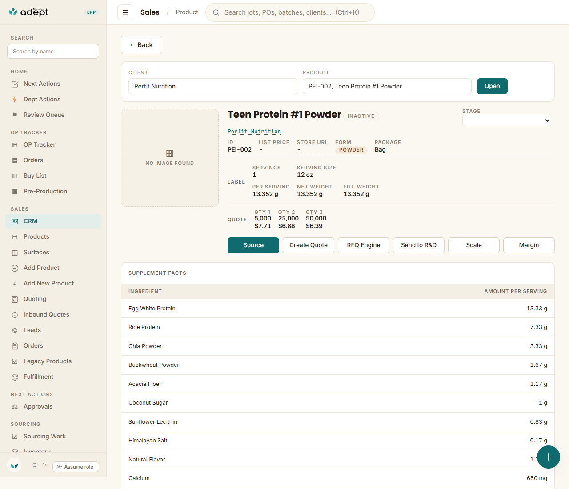
Task: Select the Buckwheat Powder ingredient
Action: pyautogui.click(x=338, y=365)
